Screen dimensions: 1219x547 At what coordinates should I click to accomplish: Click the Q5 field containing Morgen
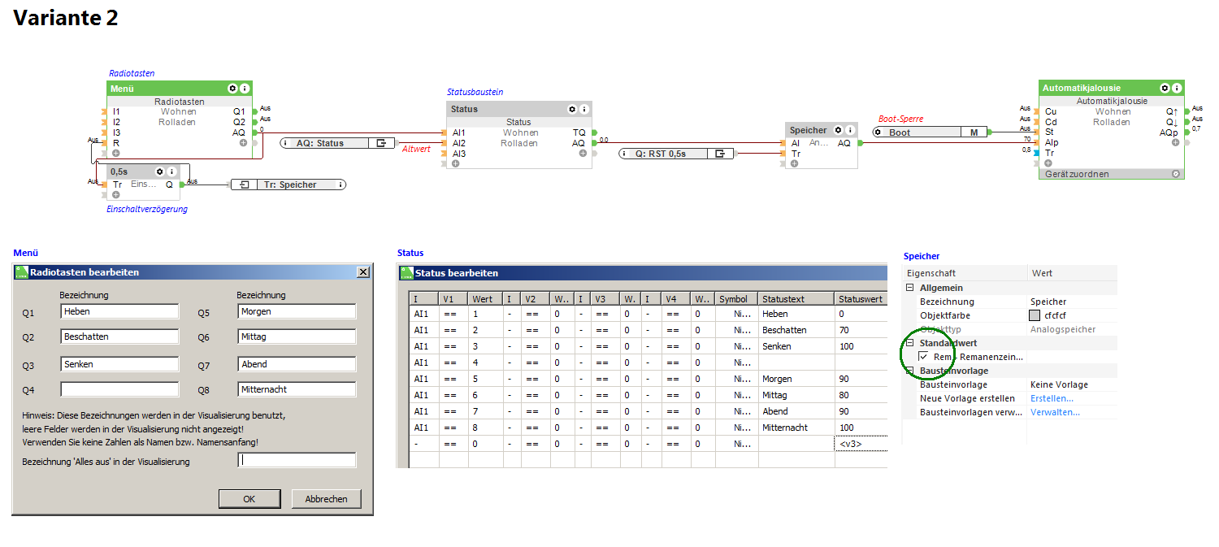pos(297,311)
